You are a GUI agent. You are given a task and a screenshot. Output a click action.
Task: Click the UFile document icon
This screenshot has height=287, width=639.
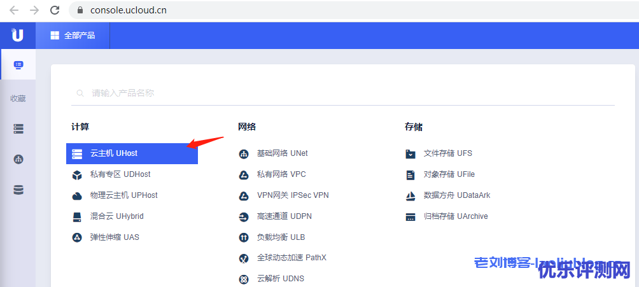tap(410, 175)
